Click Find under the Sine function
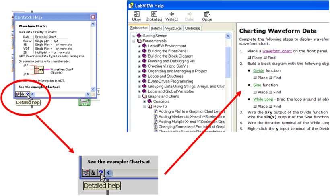Image resolution: width=330 pixels, height=196 pixels. pyautogui.click(x=275, y=92)
